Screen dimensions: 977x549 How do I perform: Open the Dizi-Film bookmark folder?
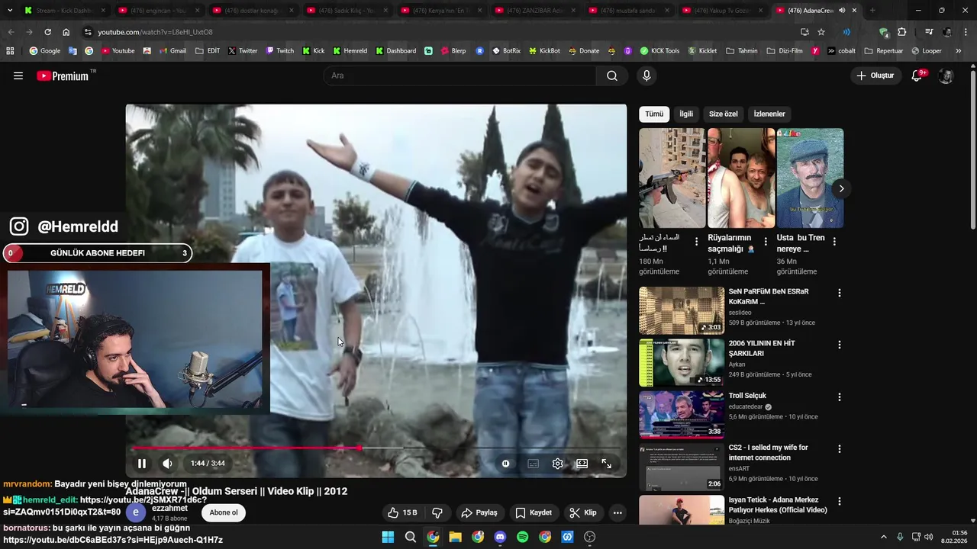click(x=785, y=51)
